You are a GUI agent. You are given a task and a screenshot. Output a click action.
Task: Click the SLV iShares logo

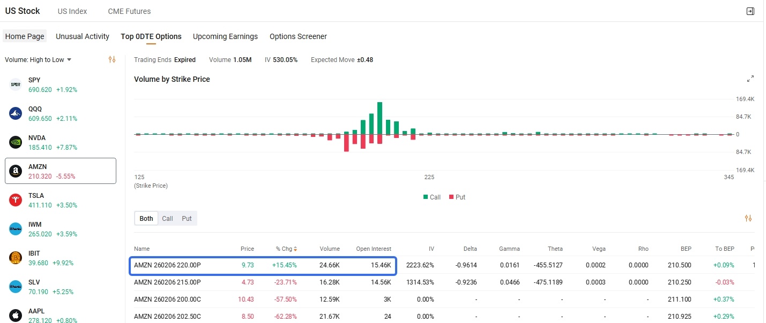(x=16, y=287)
